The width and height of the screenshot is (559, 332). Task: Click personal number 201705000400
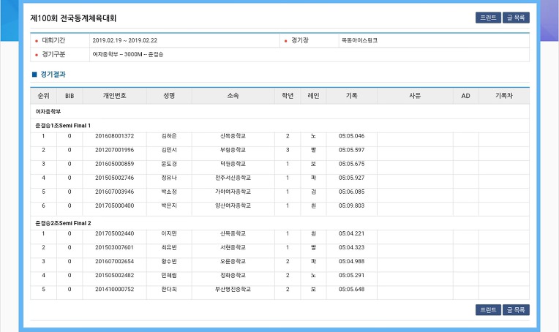114,205
